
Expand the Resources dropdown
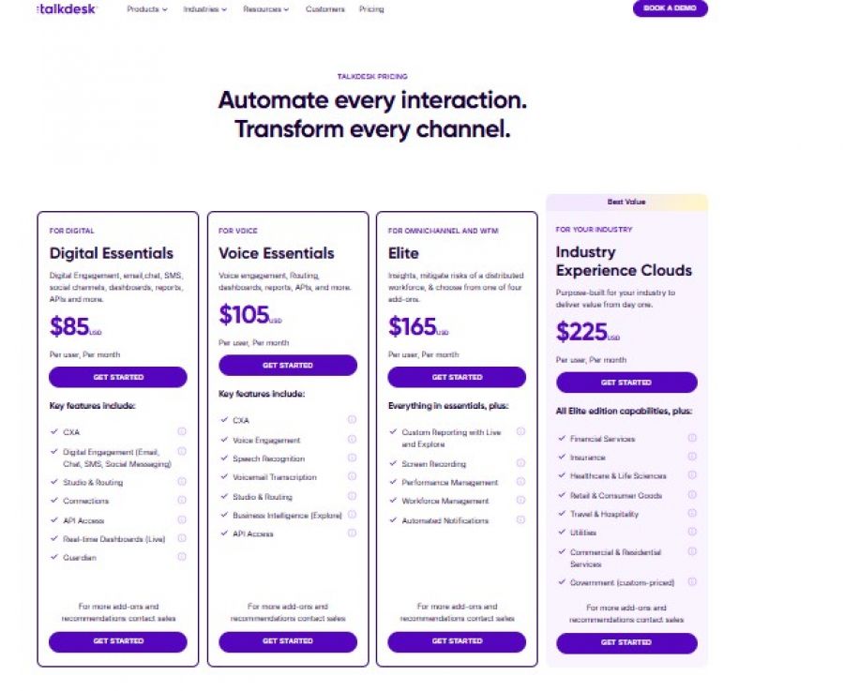coord(262,9)
